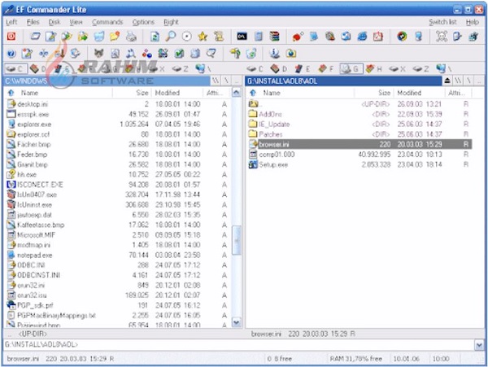Click the red PDF Acrobat icon

tap(378, 37)
